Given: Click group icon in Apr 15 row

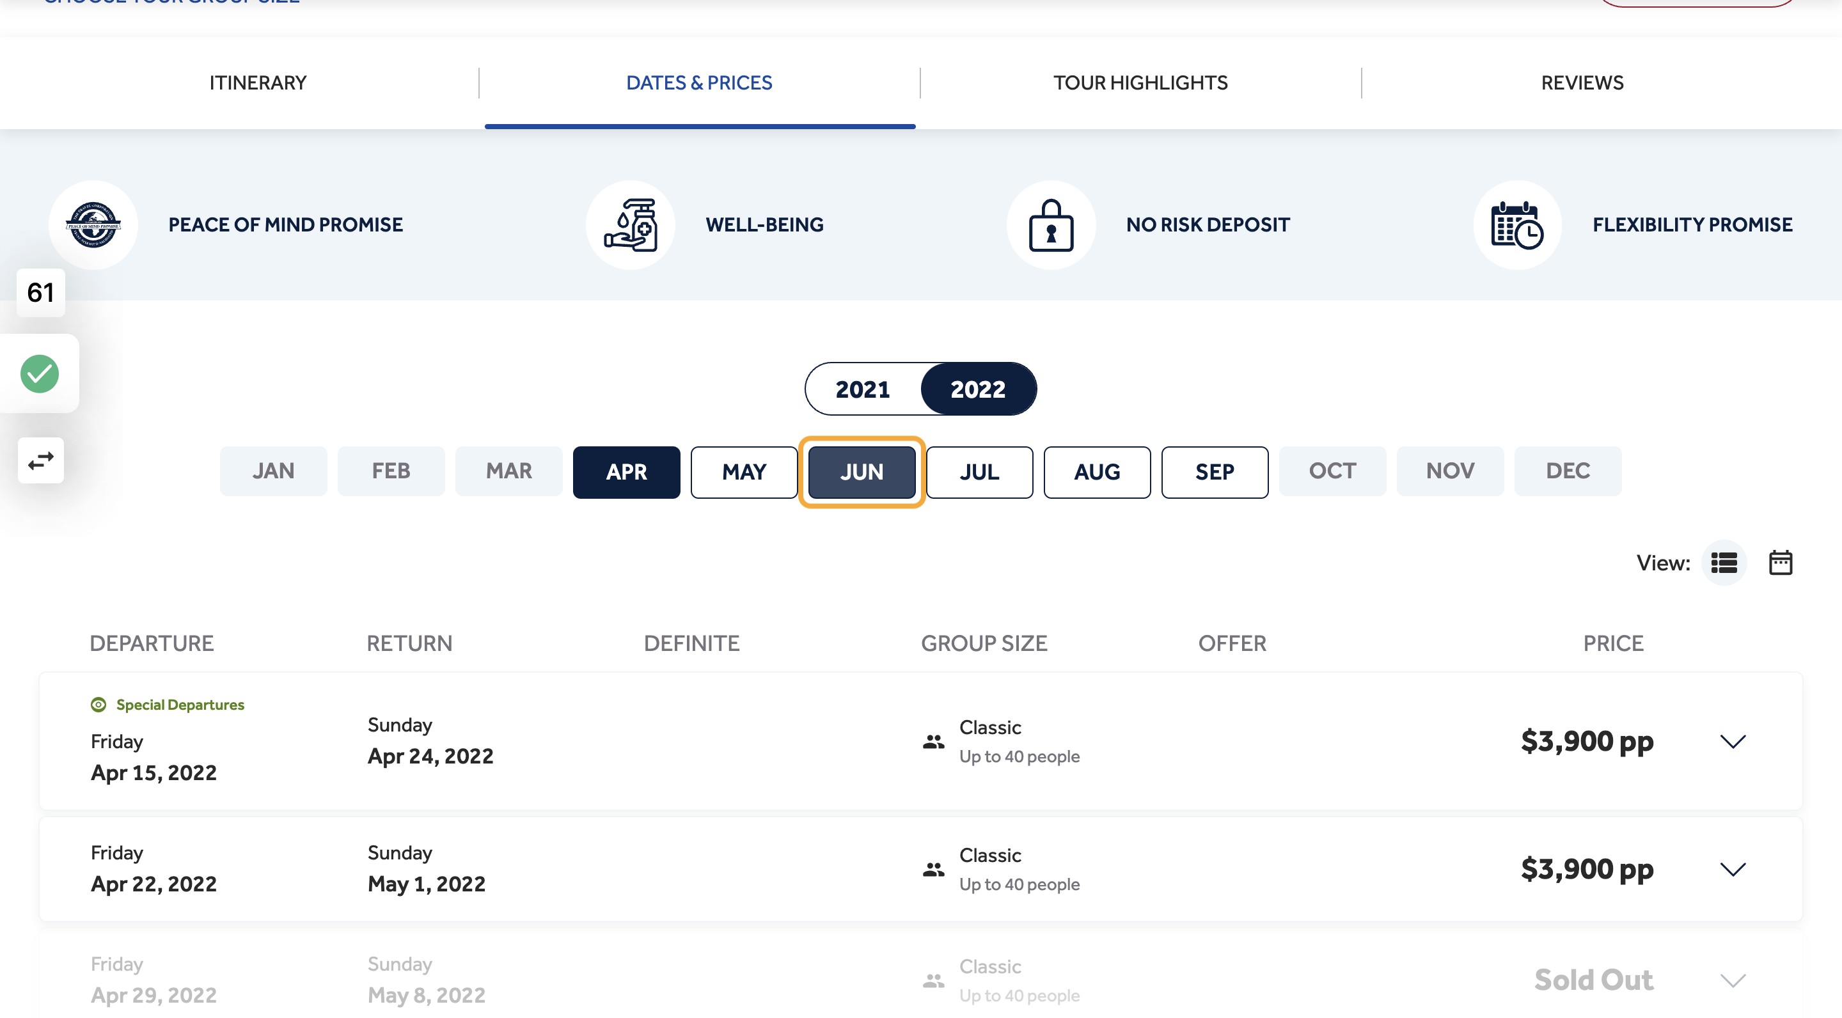Looking at the screenshot, I should point(933,741).
